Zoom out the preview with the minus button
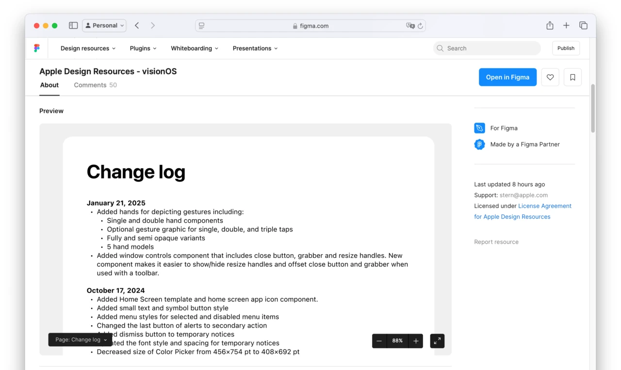 click(379, 341)
